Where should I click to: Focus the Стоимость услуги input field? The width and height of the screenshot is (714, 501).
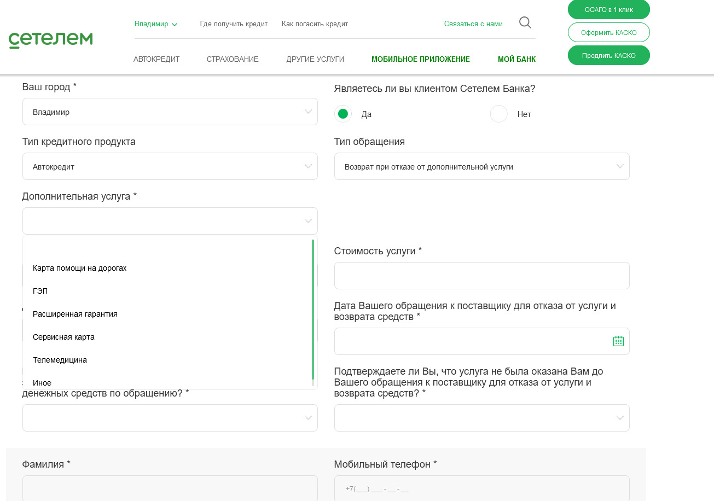pos(481,276)
